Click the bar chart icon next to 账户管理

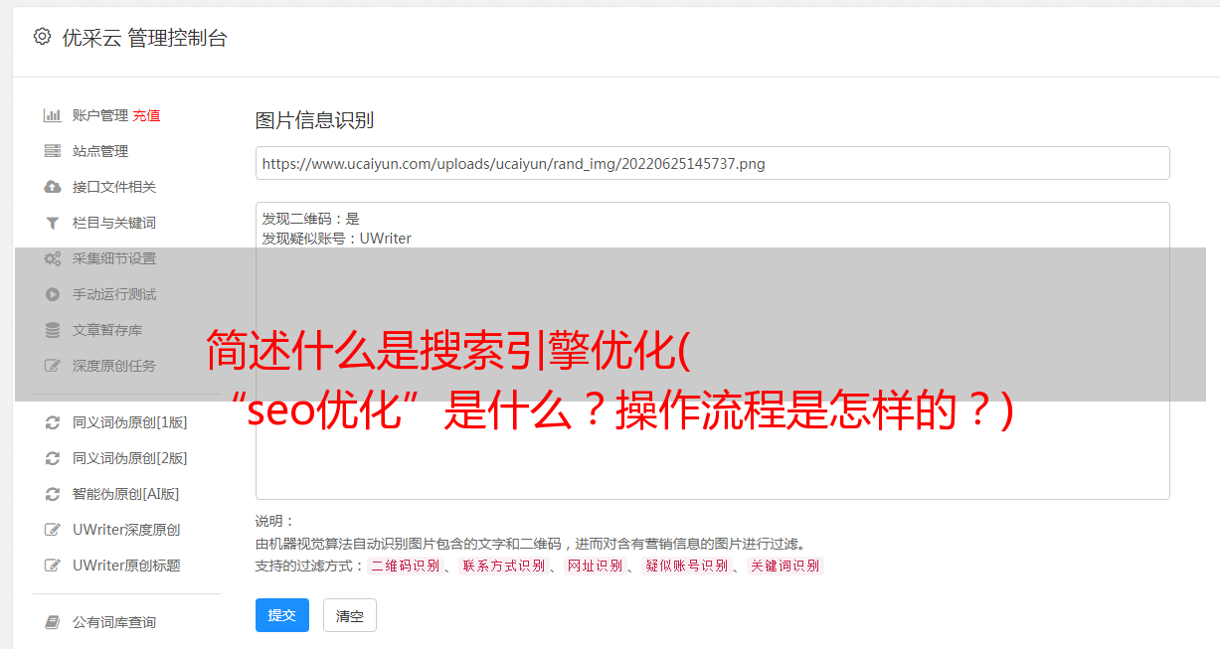pyautogui.click(x=53, y=115)
